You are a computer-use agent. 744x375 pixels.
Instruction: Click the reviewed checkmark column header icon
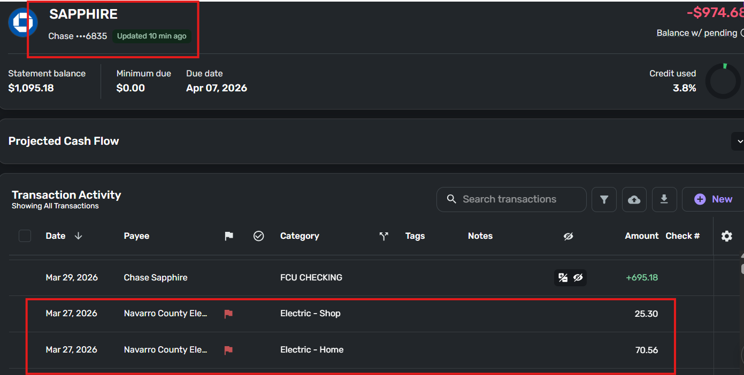(259, 236)
